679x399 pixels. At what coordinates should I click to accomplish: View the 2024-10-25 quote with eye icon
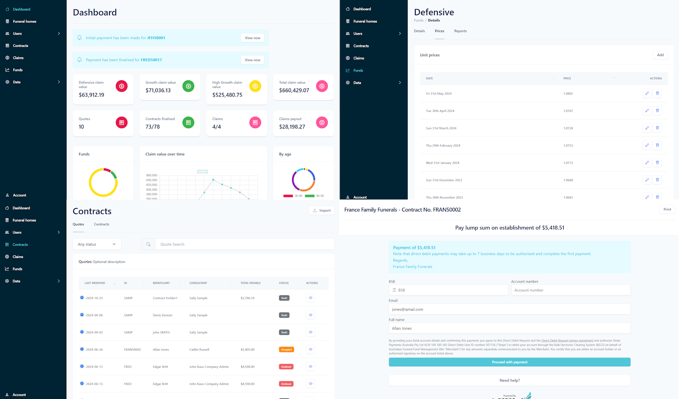[310, 298]
